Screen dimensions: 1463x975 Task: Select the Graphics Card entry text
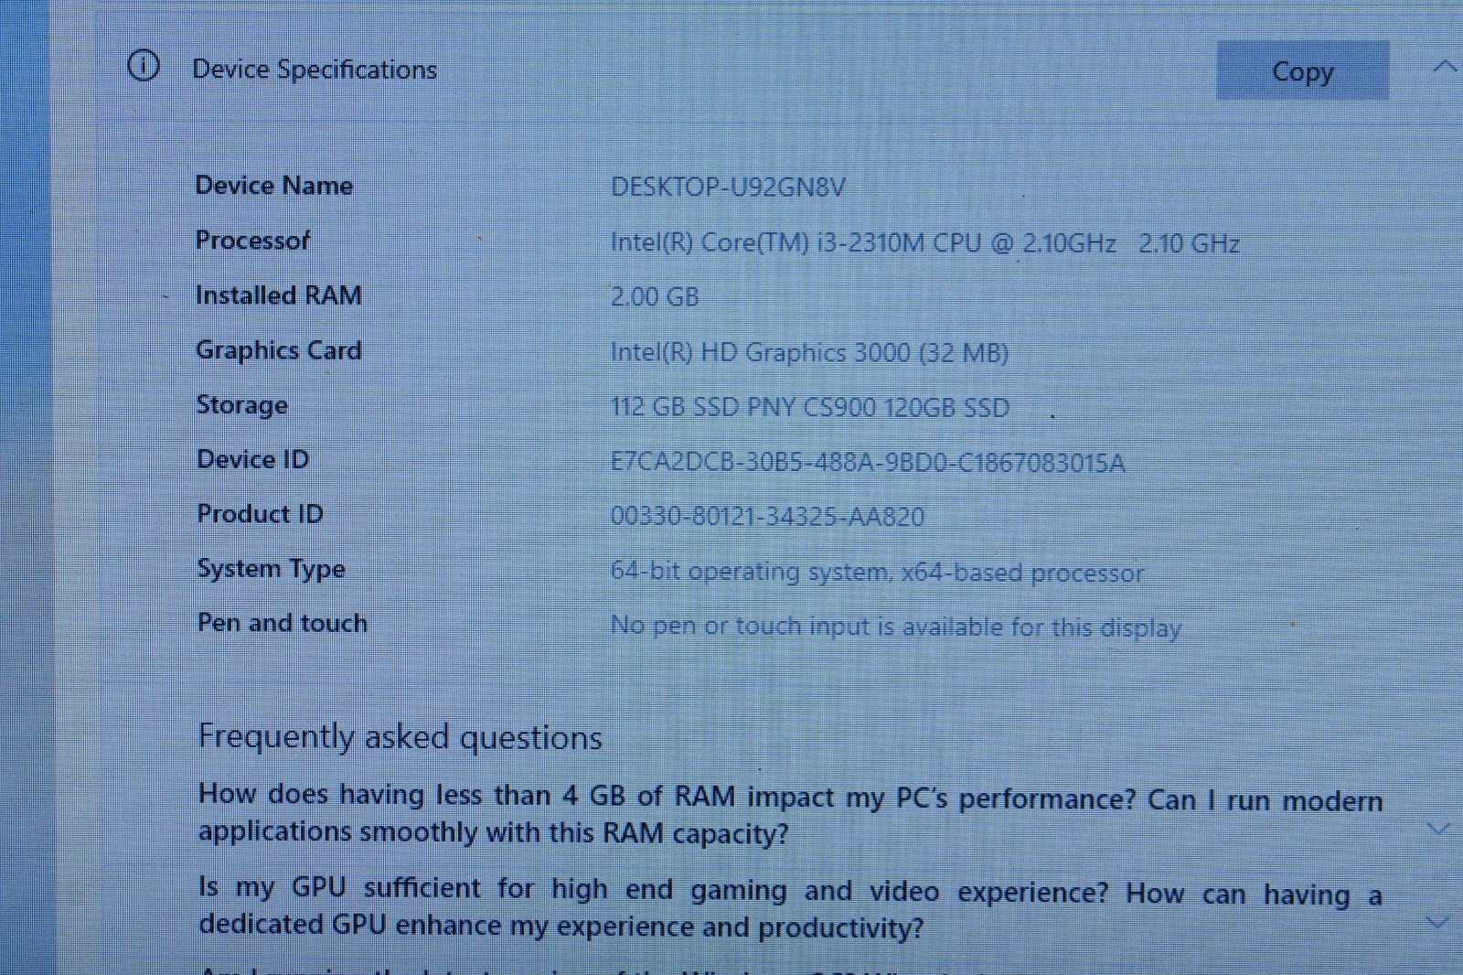click(810, 352)
